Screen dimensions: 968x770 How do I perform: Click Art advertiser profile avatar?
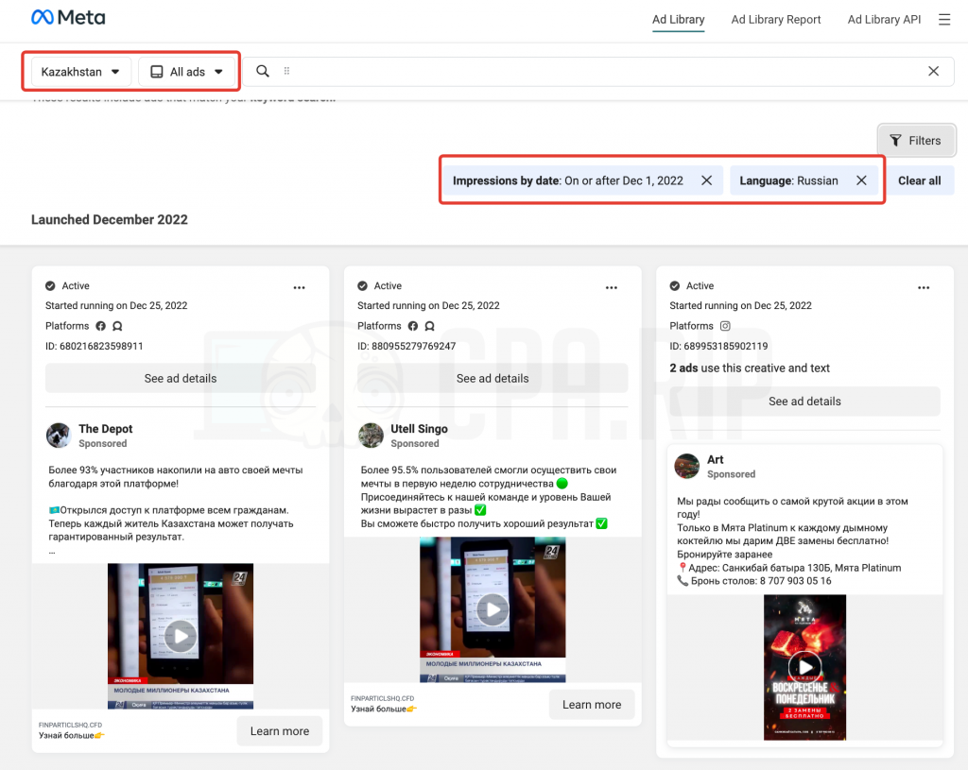point(687,466)
